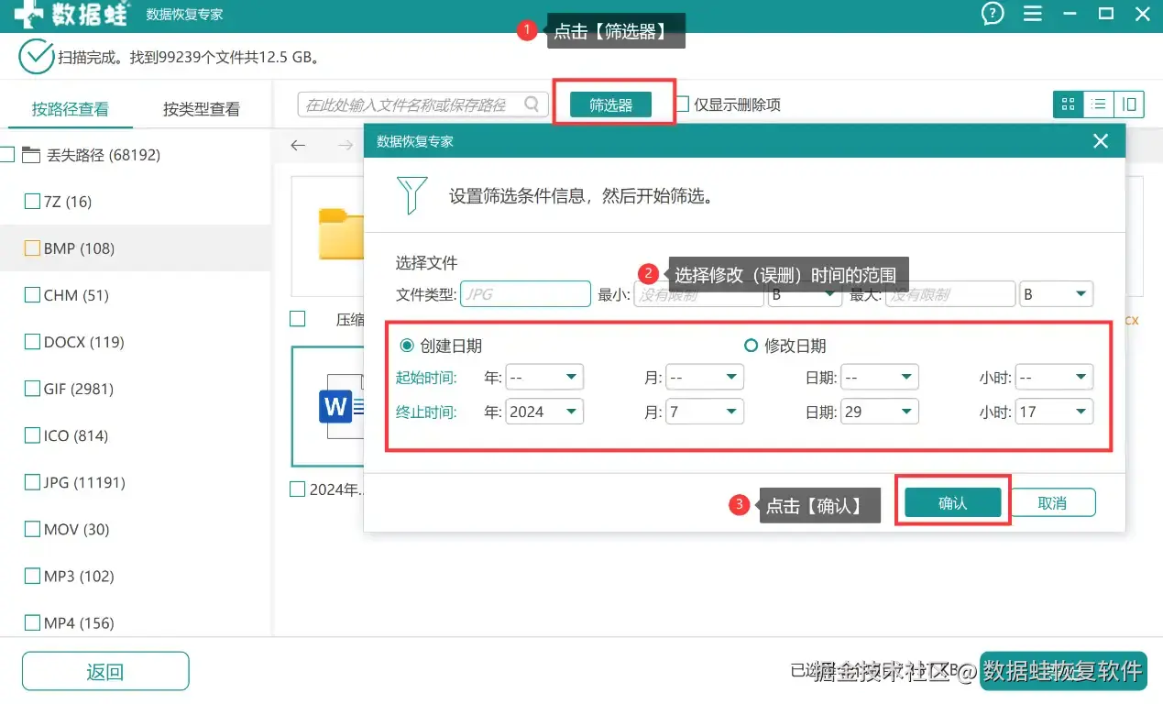The height and width of the screenshot is (704, 1163).
Task: Open the 终止时间 hour dropdown showing 17
Action: 1054,412
